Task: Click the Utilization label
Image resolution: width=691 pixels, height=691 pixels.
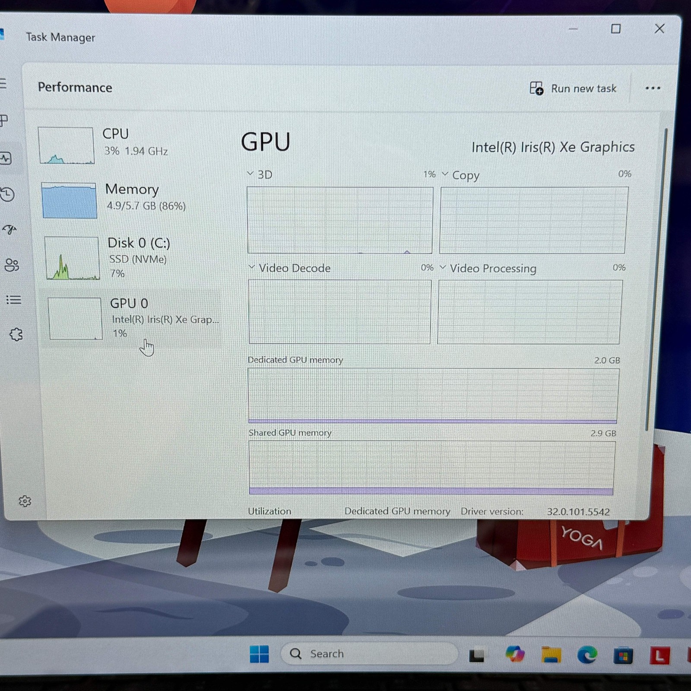Action: click(x=269, y=511)
